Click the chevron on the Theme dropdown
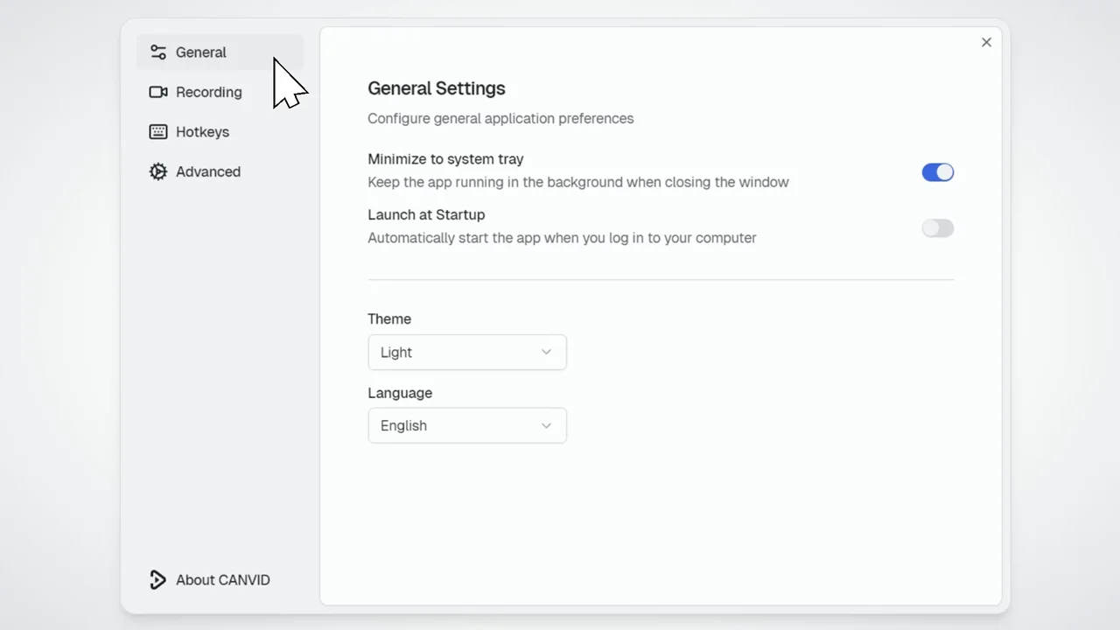The image size is (1120, 630). pyautogui.click(x=546, y=352)
